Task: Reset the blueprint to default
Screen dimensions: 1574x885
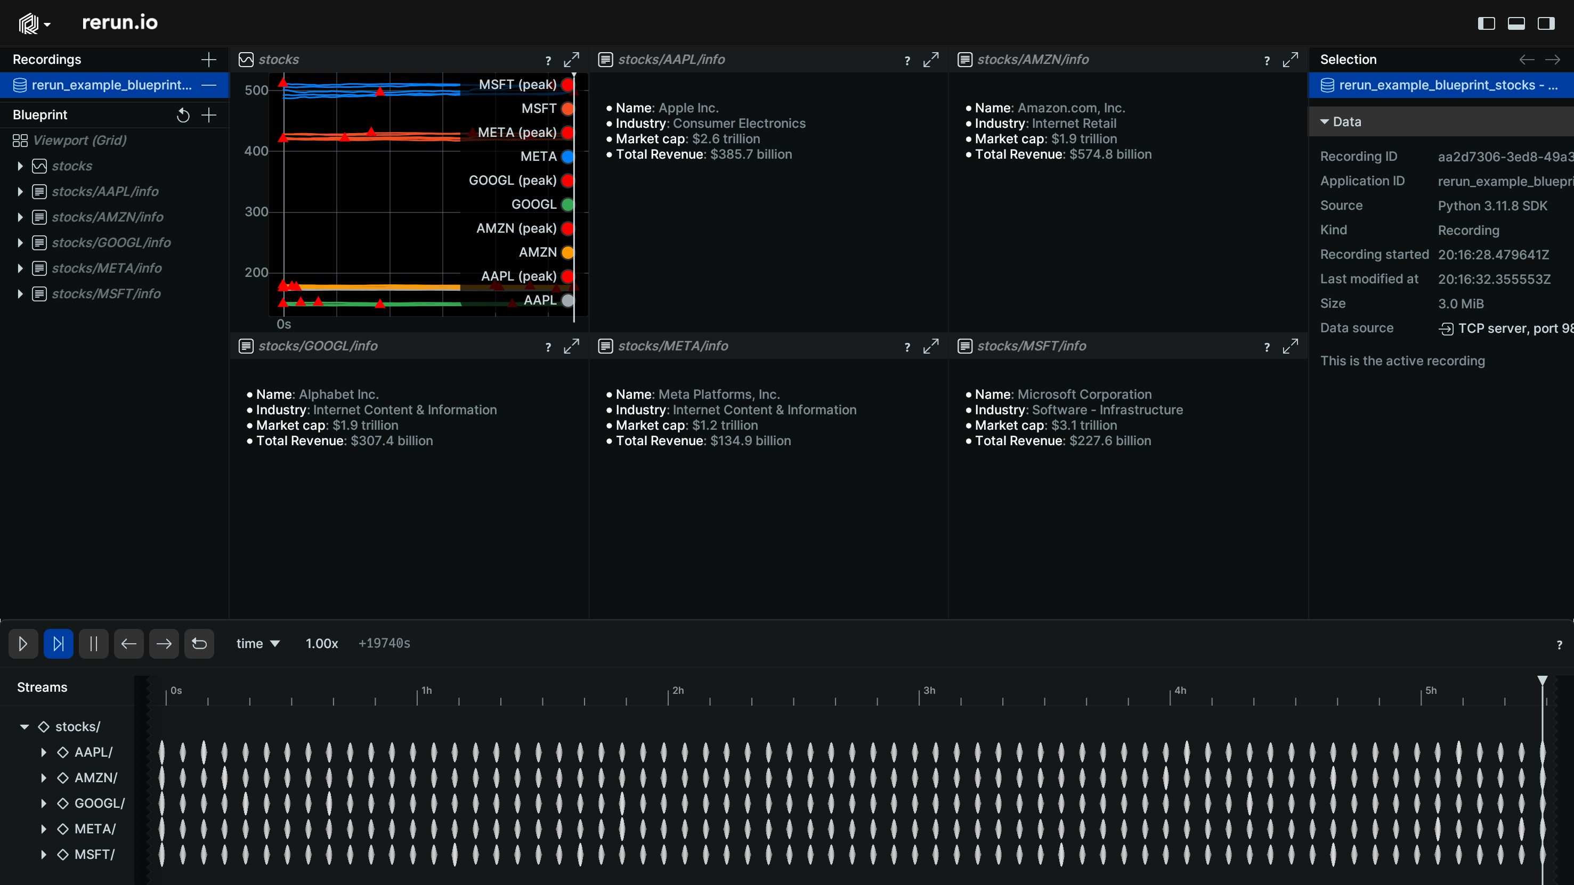Action: tap(183, 115)
